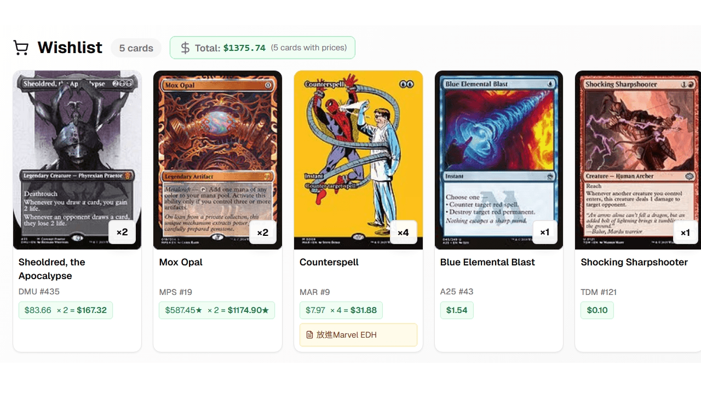Select the Mox Opal card title
Viewport: 701px width, 394px height.
click(181, 262)
